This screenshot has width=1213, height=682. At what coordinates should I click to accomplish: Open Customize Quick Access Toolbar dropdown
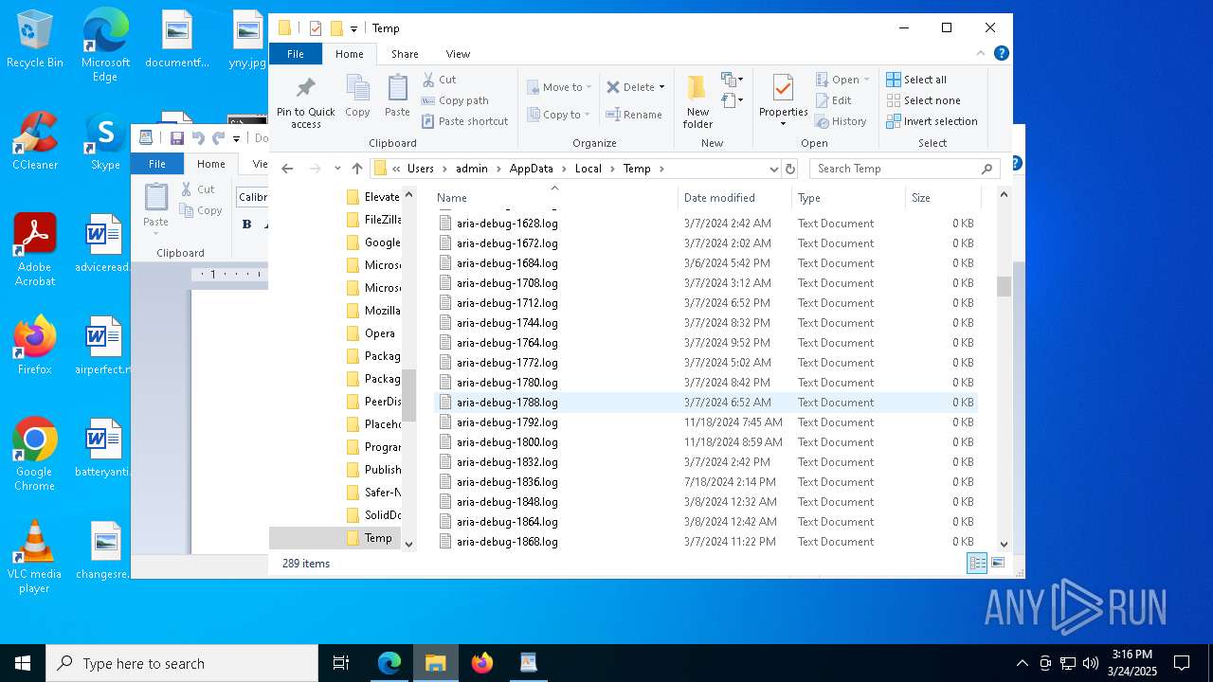[353, 28]
